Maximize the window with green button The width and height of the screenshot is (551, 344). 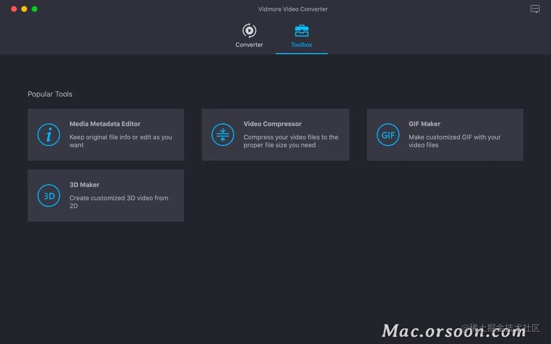34,9
